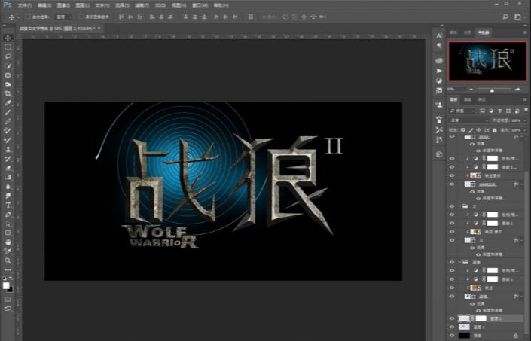Click the Change Screen Mode icon

pyautogui.click(x=8, y=309)
